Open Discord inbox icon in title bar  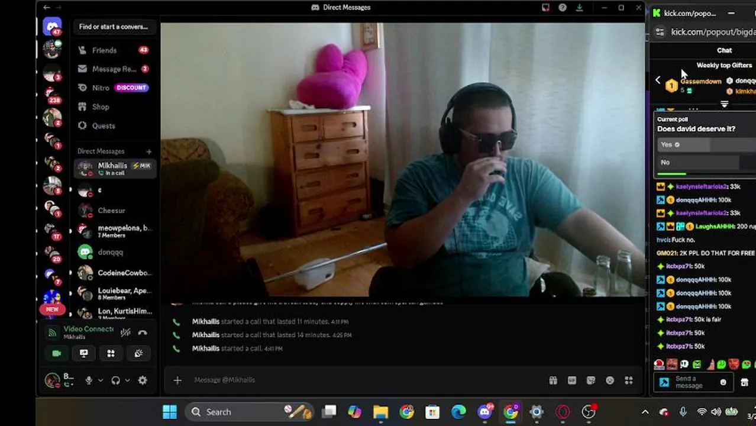[545, 8]
